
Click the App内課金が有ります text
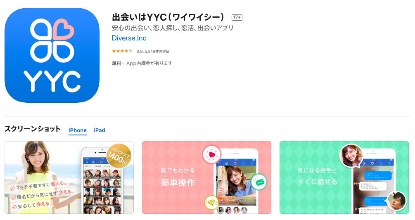149,63
